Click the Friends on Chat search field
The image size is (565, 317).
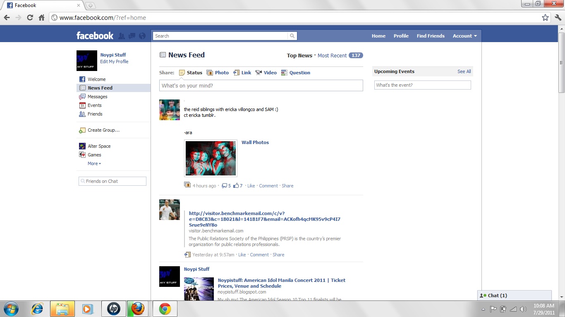pyautogui.click(x=113, y=181)
